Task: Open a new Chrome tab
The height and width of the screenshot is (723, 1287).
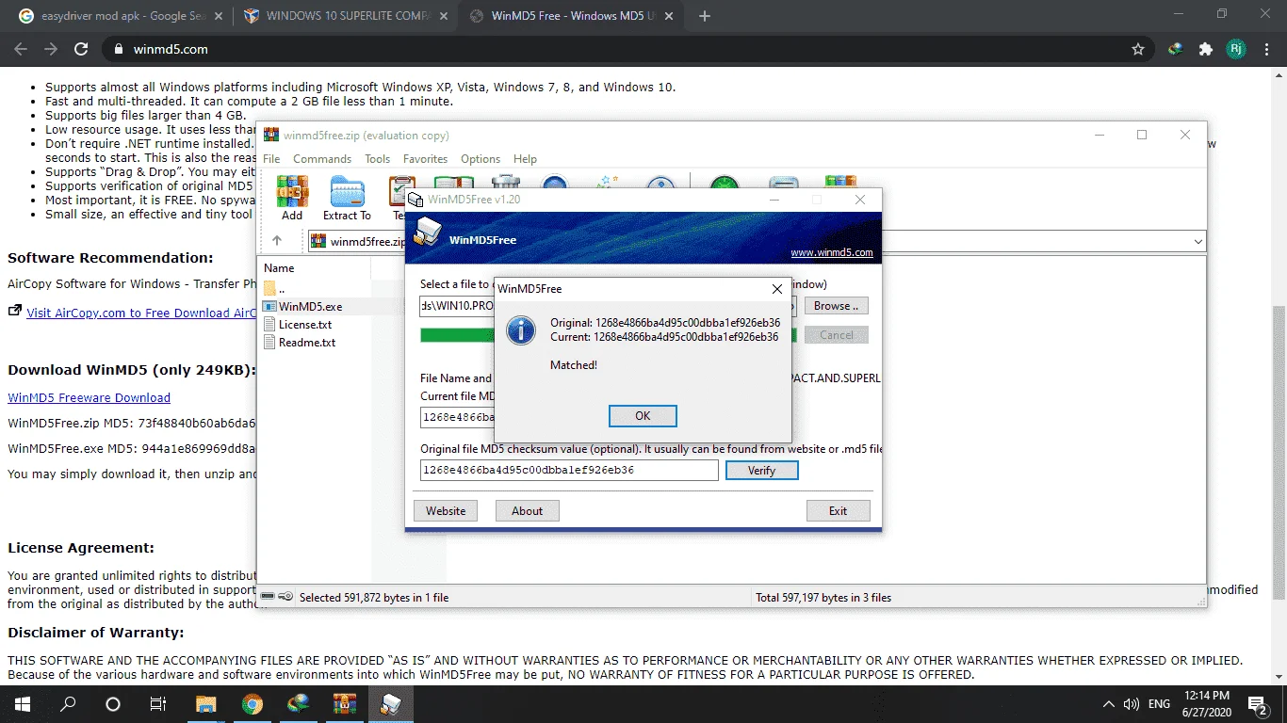Action: (x=705, y=16)
